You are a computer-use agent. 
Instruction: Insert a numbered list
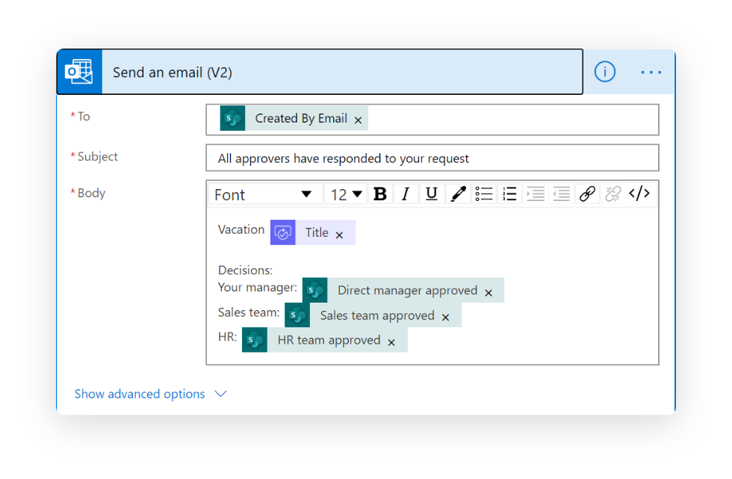[509, 194]
